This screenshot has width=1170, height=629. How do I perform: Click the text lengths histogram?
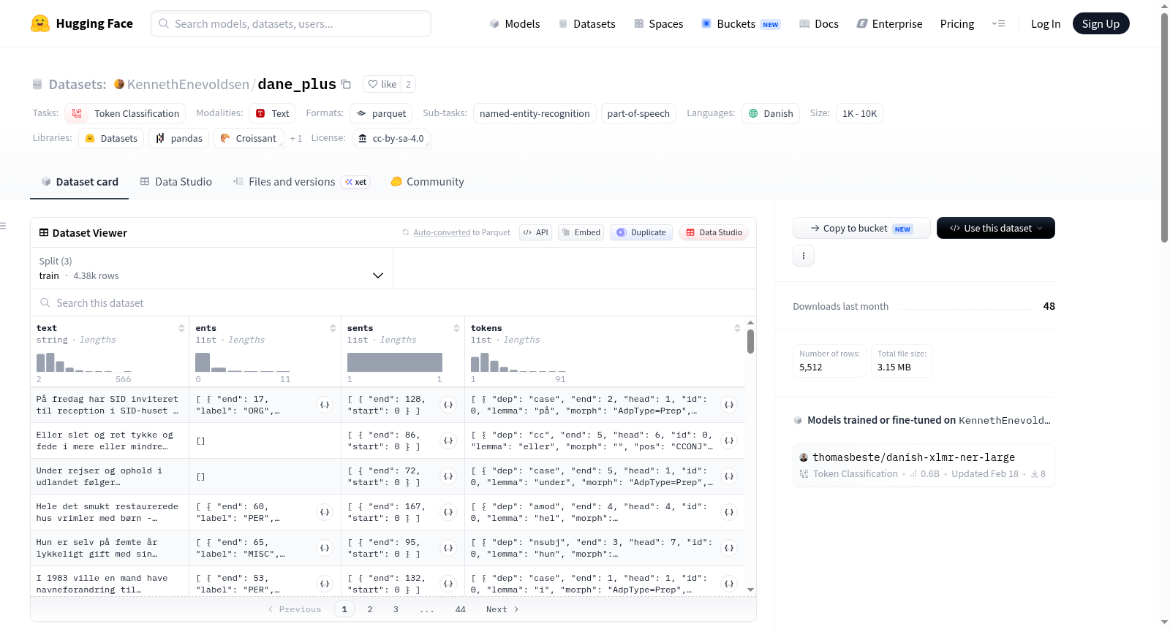click(x=84, y=362)
